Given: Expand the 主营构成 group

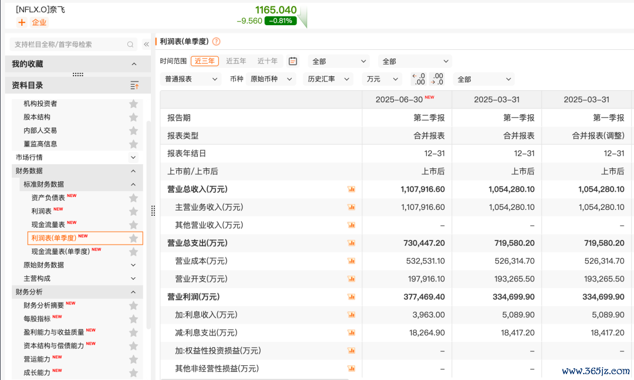Looking at the screenshot, I should pos(133,279).
